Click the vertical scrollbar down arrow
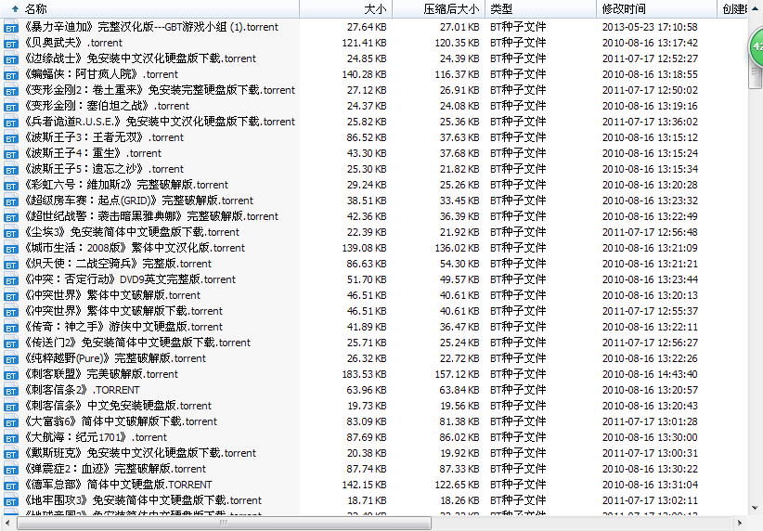Screen dimensions: 763x531 click(x=755, y=507)
